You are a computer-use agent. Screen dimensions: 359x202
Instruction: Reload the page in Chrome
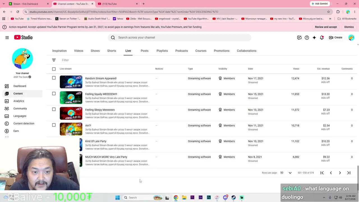[x=18, y=12]
